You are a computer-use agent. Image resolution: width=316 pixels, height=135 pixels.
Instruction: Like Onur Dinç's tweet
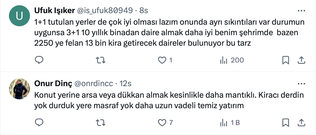tap(162, 122)
